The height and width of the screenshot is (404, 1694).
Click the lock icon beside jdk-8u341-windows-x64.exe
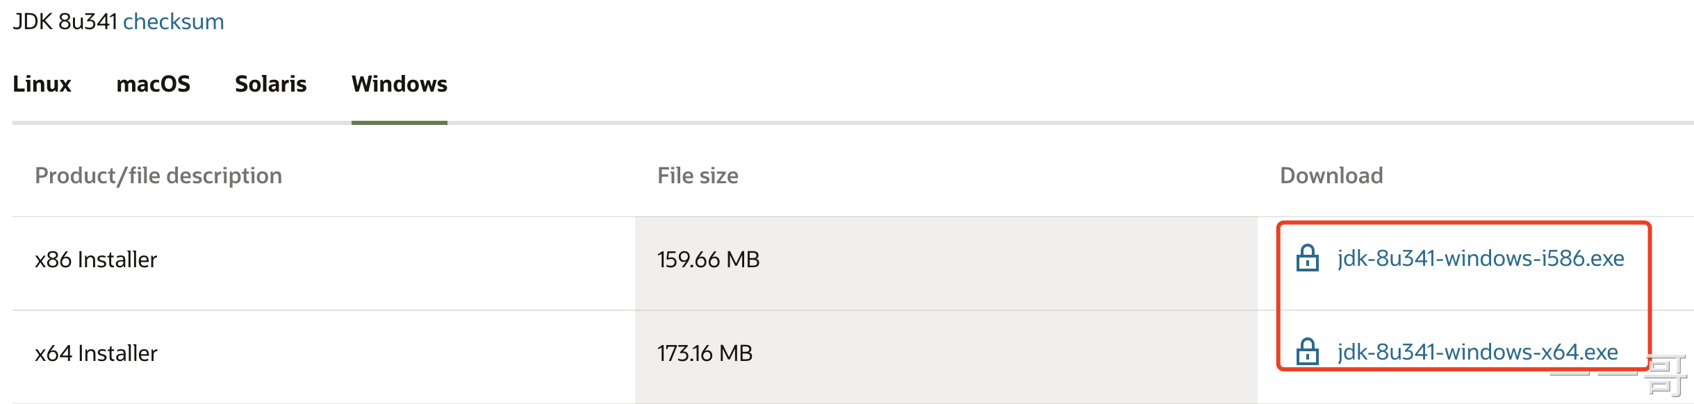click(x=1307, y=351)
